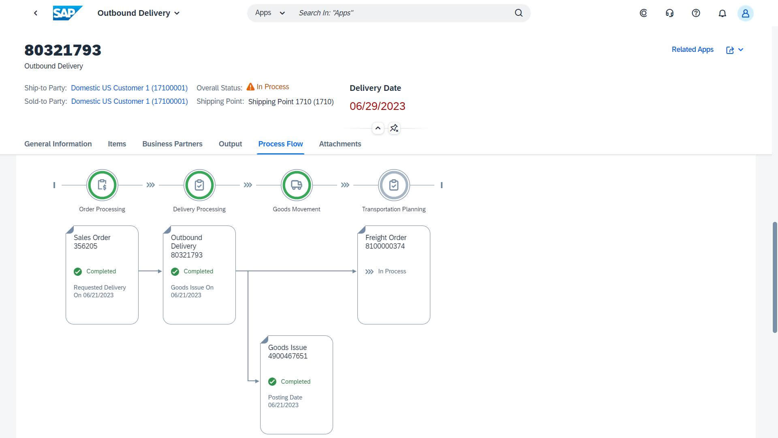Collapse the header with the chevron arrow

click(x=378, y=128)
